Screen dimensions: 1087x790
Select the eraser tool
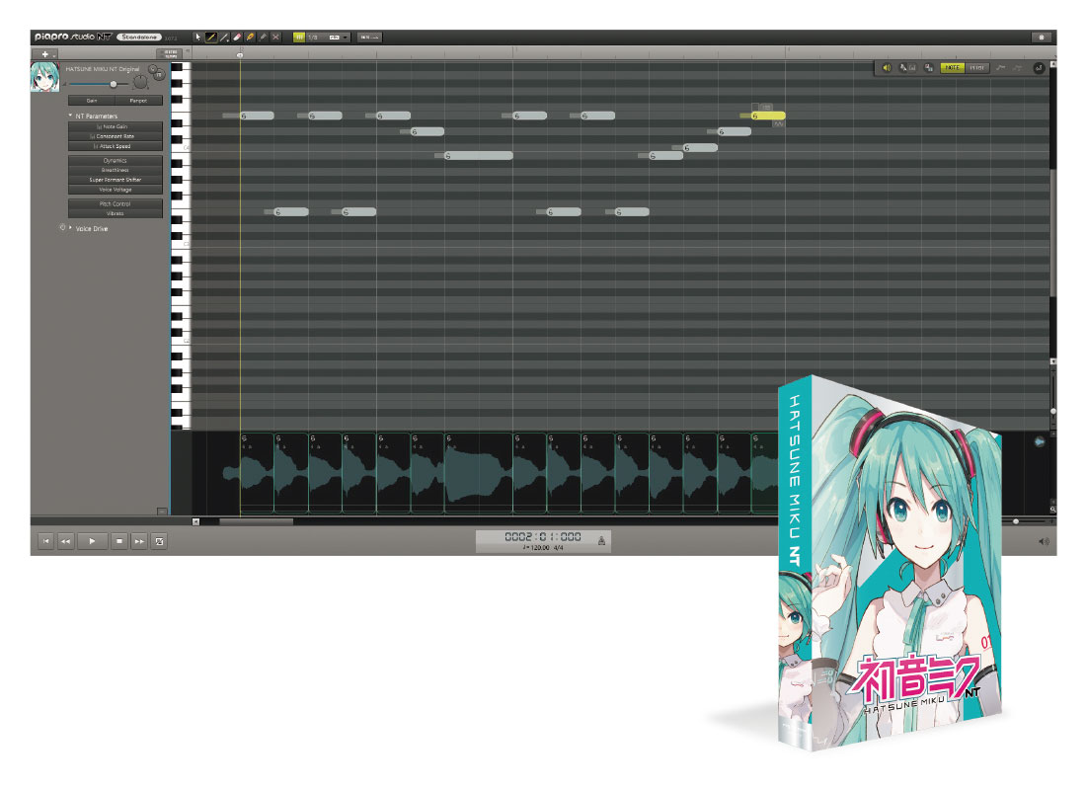point(237,37)
